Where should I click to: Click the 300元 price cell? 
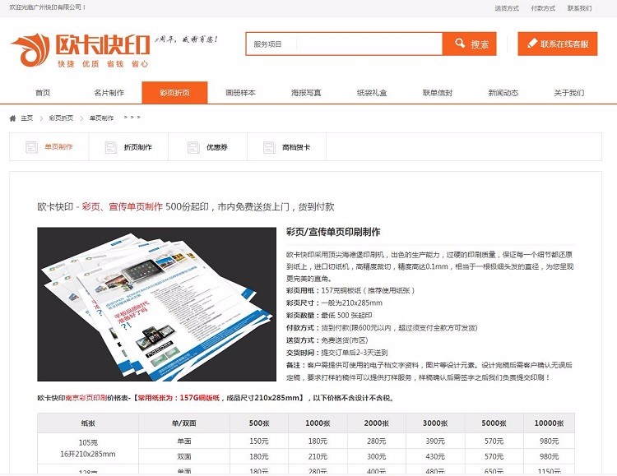coord(377,456)
